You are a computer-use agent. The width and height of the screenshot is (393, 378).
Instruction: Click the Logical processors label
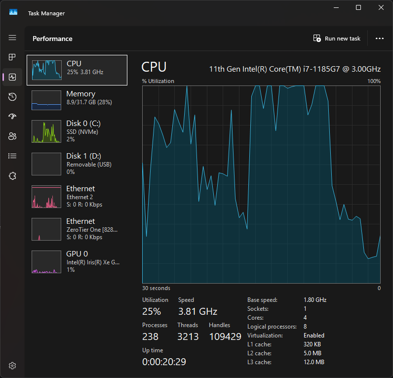[x=272, y=327]
